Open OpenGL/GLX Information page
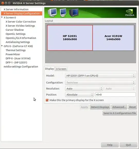The height and width of the screenshot is (149, 139). coord(21,38)
